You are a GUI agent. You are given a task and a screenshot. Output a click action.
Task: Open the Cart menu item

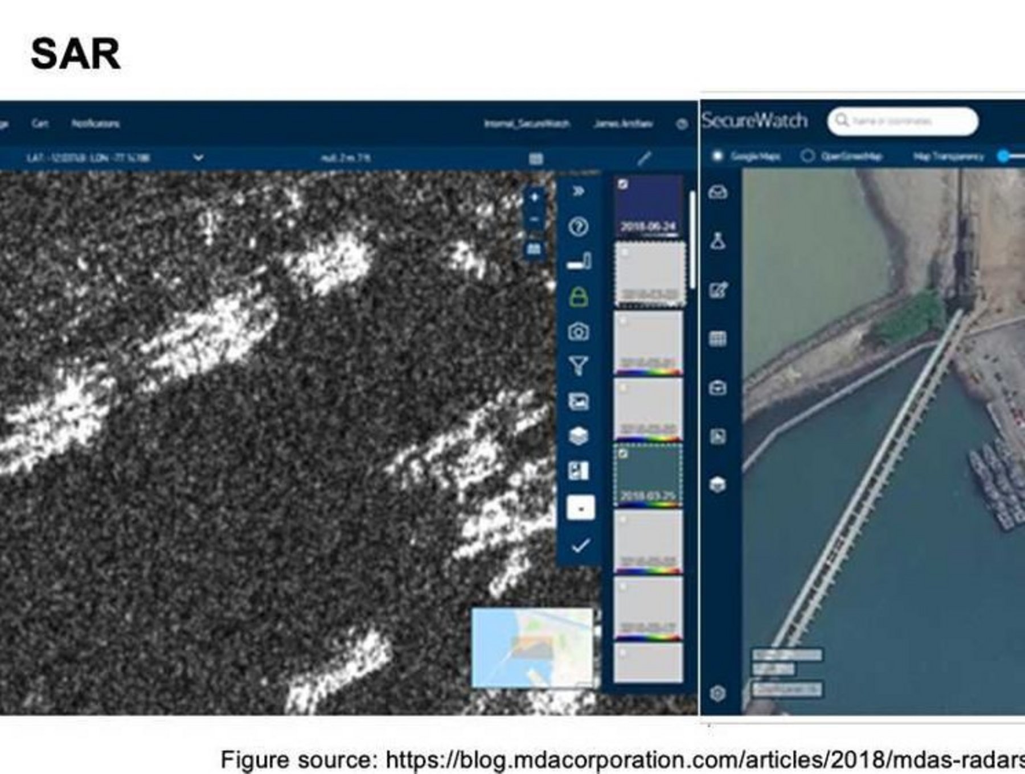(40, 123)
